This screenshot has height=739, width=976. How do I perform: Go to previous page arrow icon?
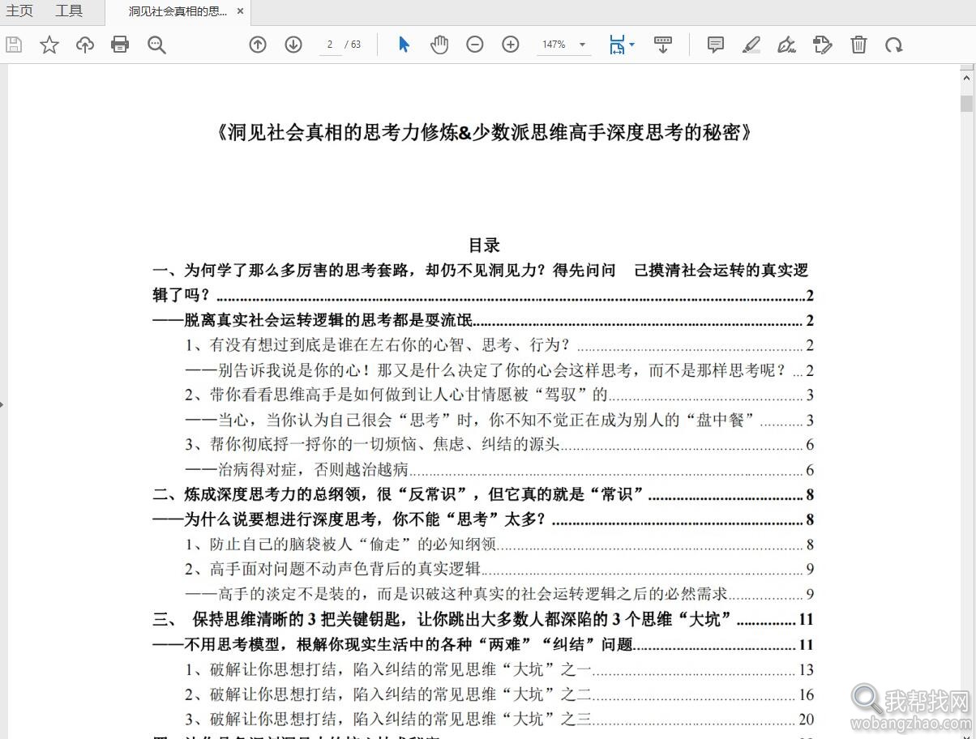coord(258,45)
